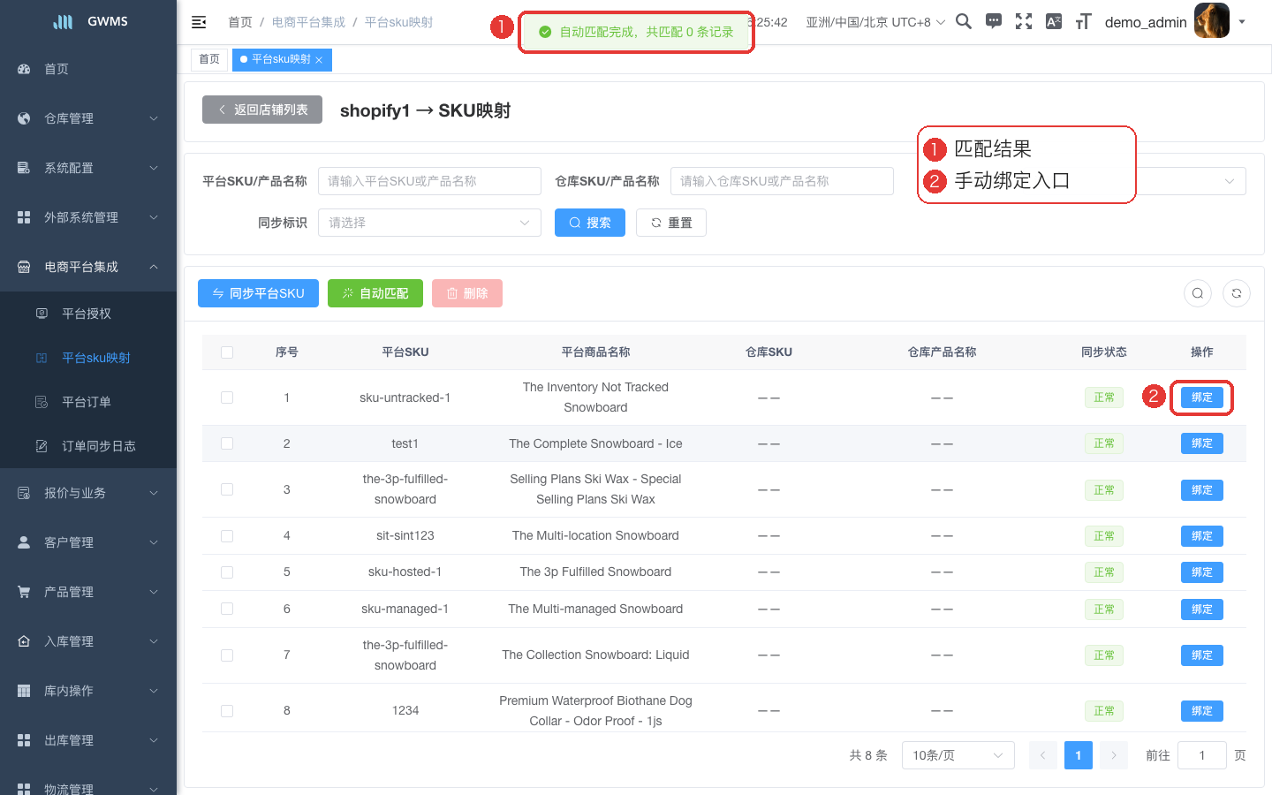The height and width of the screenshot is (795, 1272).
Task: Focus the 前往 page number input
Action: 1202,755
